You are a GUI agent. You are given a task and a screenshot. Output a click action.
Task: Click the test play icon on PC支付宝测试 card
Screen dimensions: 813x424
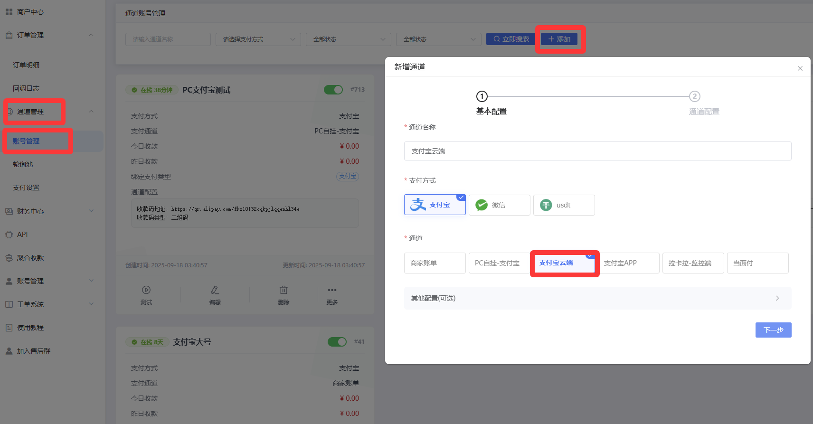pos(146,290)
